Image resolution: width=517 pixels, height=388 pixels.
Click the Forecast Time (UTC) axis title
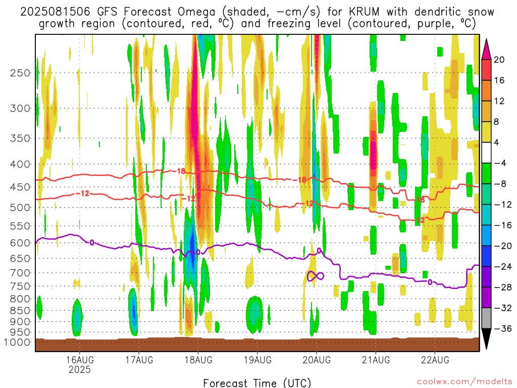coord(257,383)
